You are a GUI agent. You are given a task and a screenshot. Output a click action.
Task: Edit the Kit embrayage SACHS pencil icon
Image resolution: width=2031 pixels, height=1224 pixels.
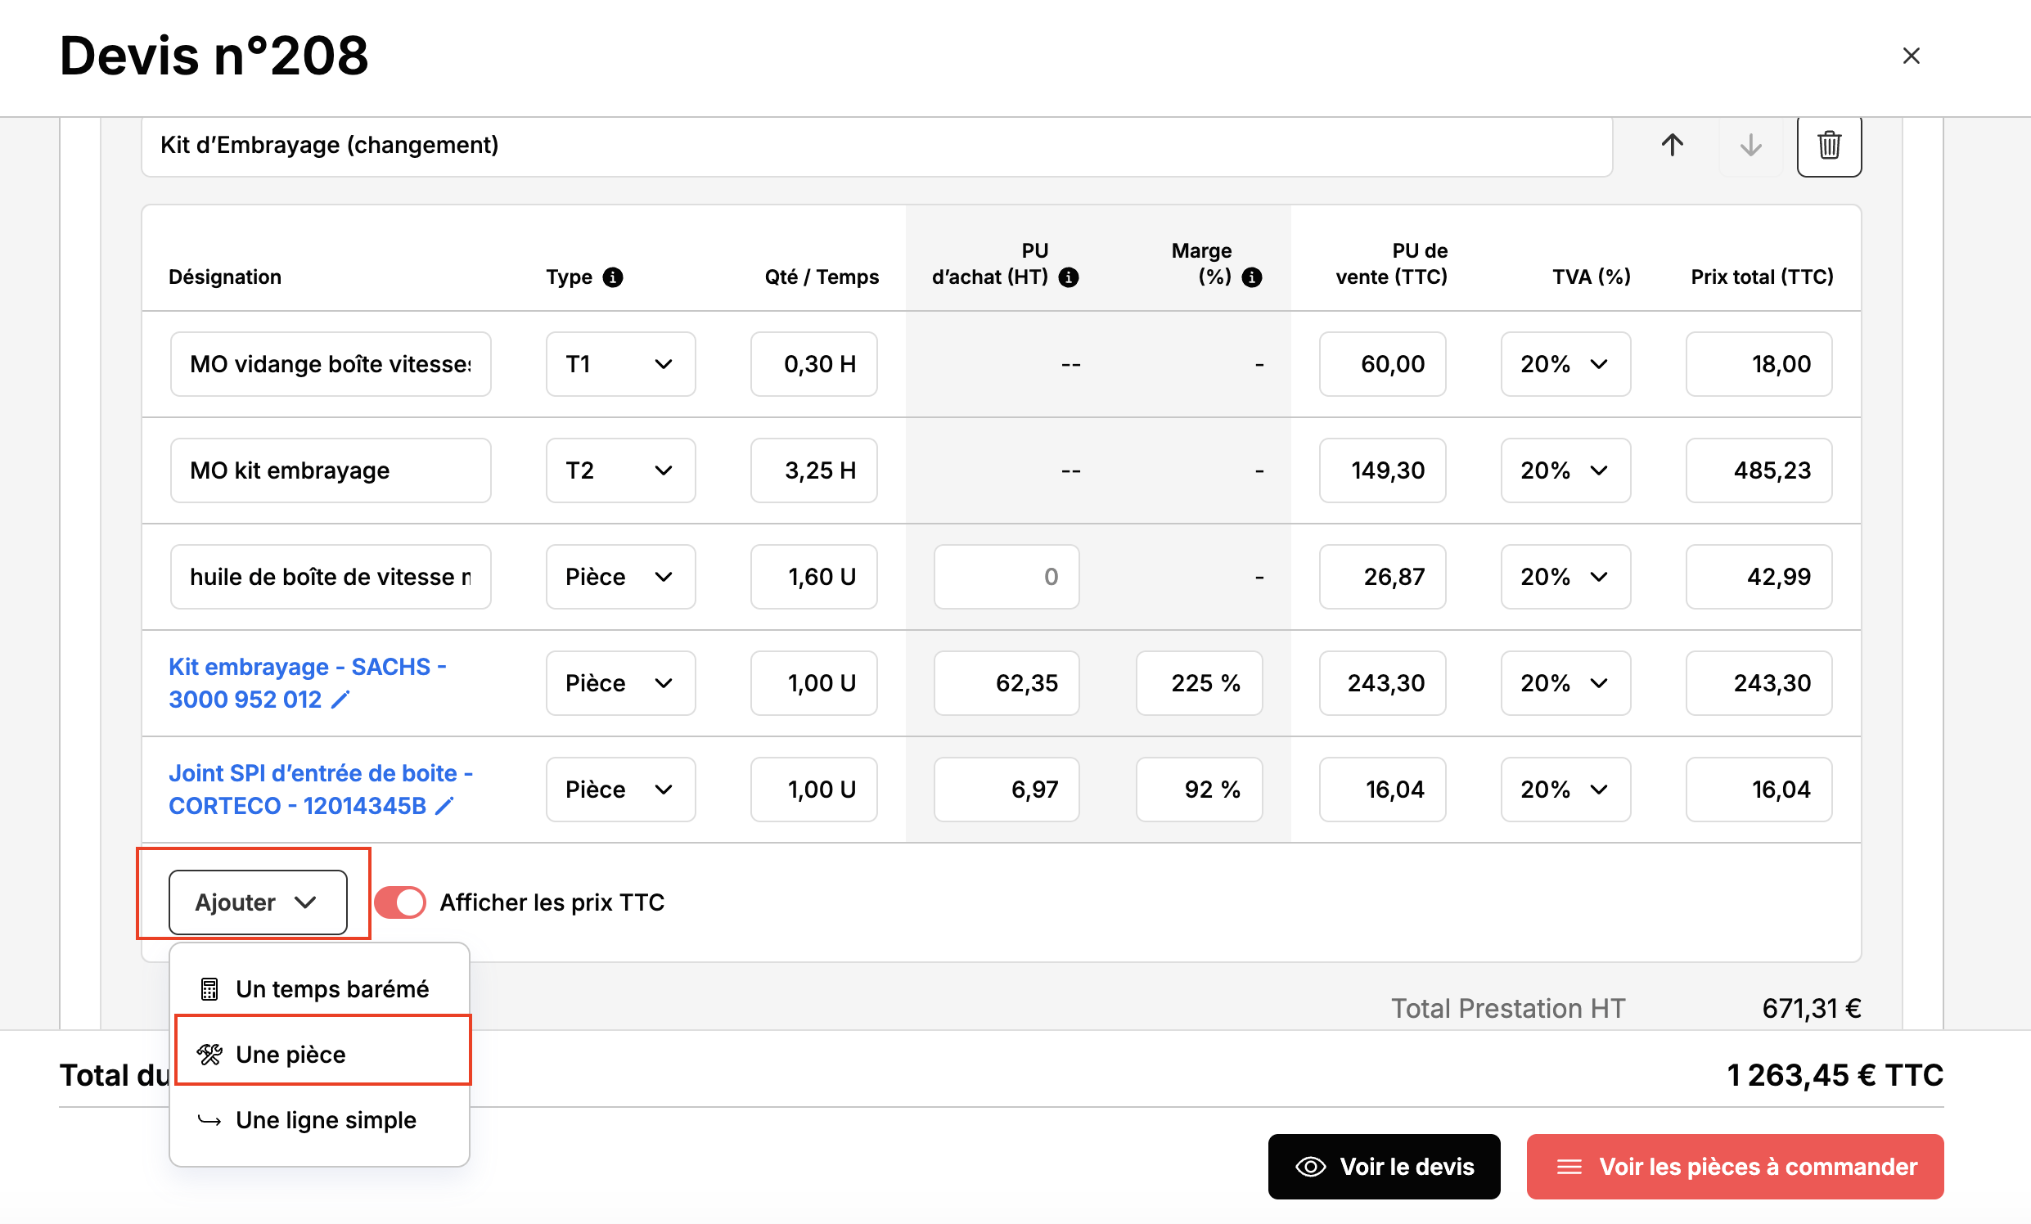[340, 700]
